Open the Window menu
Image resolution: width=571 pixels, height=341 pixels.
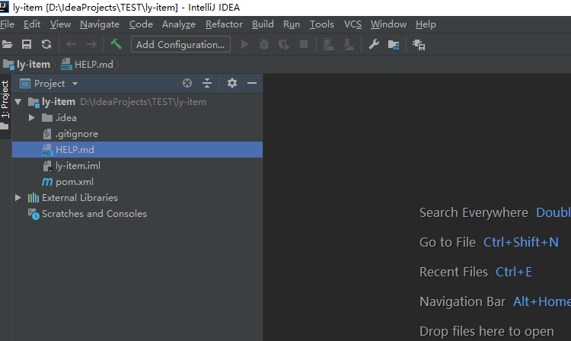388,24
